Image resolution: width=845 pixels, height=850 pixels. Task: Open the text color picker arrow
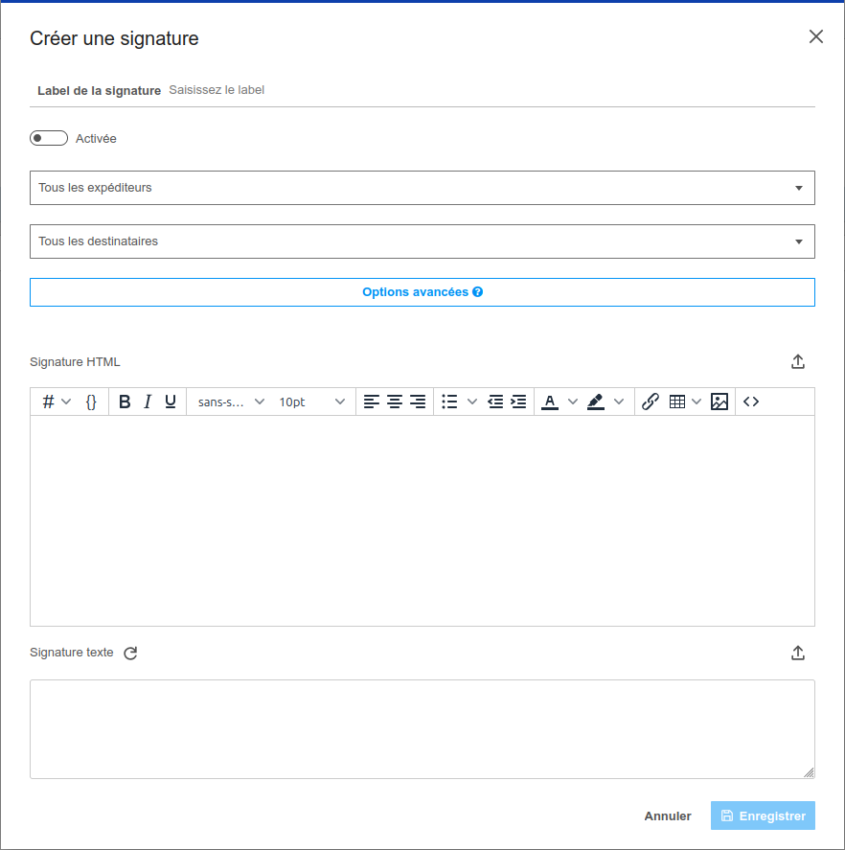pos(573,402)
